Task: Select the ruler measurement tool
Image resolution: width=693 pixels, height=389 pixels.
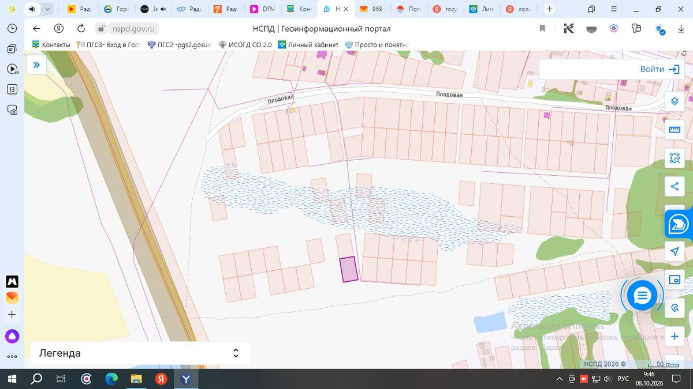Action: 675,130
